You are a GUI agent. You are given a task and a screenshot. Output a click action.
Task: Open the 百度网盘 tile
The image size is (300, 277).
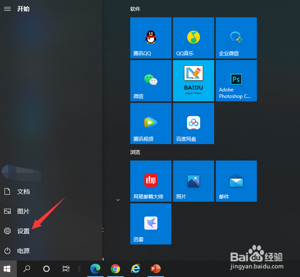point(194,123)
